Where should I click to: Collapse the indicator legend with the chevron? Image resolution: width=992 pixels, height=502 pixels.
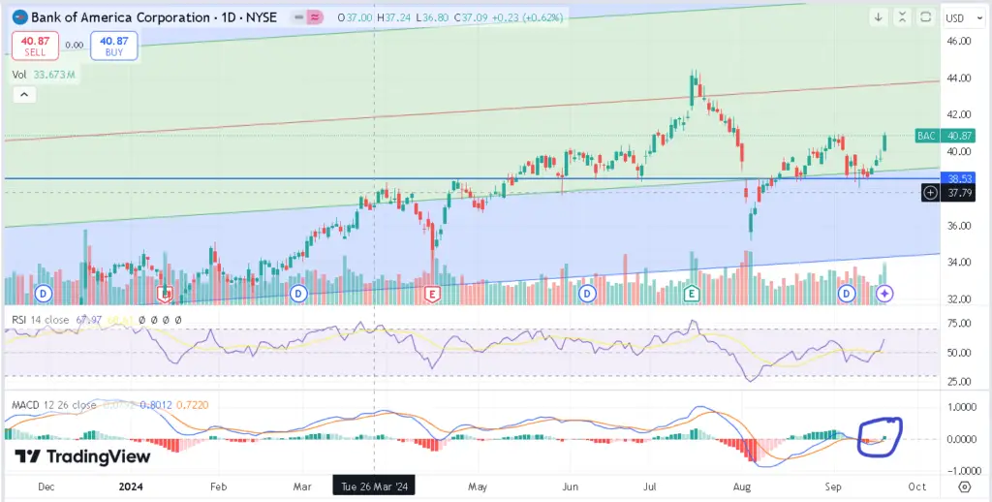(24, 95)
